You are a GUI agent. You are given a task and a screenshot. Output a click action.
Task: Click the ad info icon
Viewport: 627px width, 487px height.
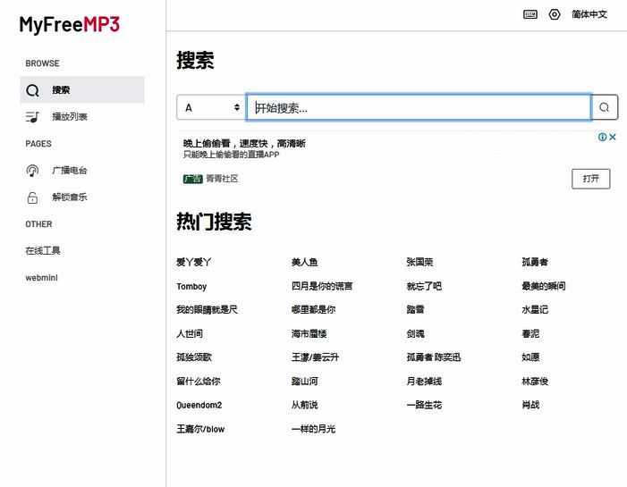(x=603, y=137)
